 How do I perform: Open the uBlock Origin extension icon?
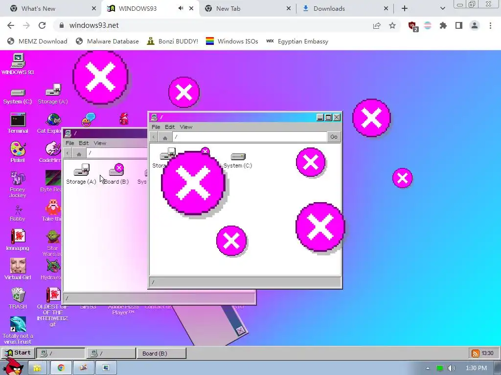pyautogui.click(x=413, y=26)
